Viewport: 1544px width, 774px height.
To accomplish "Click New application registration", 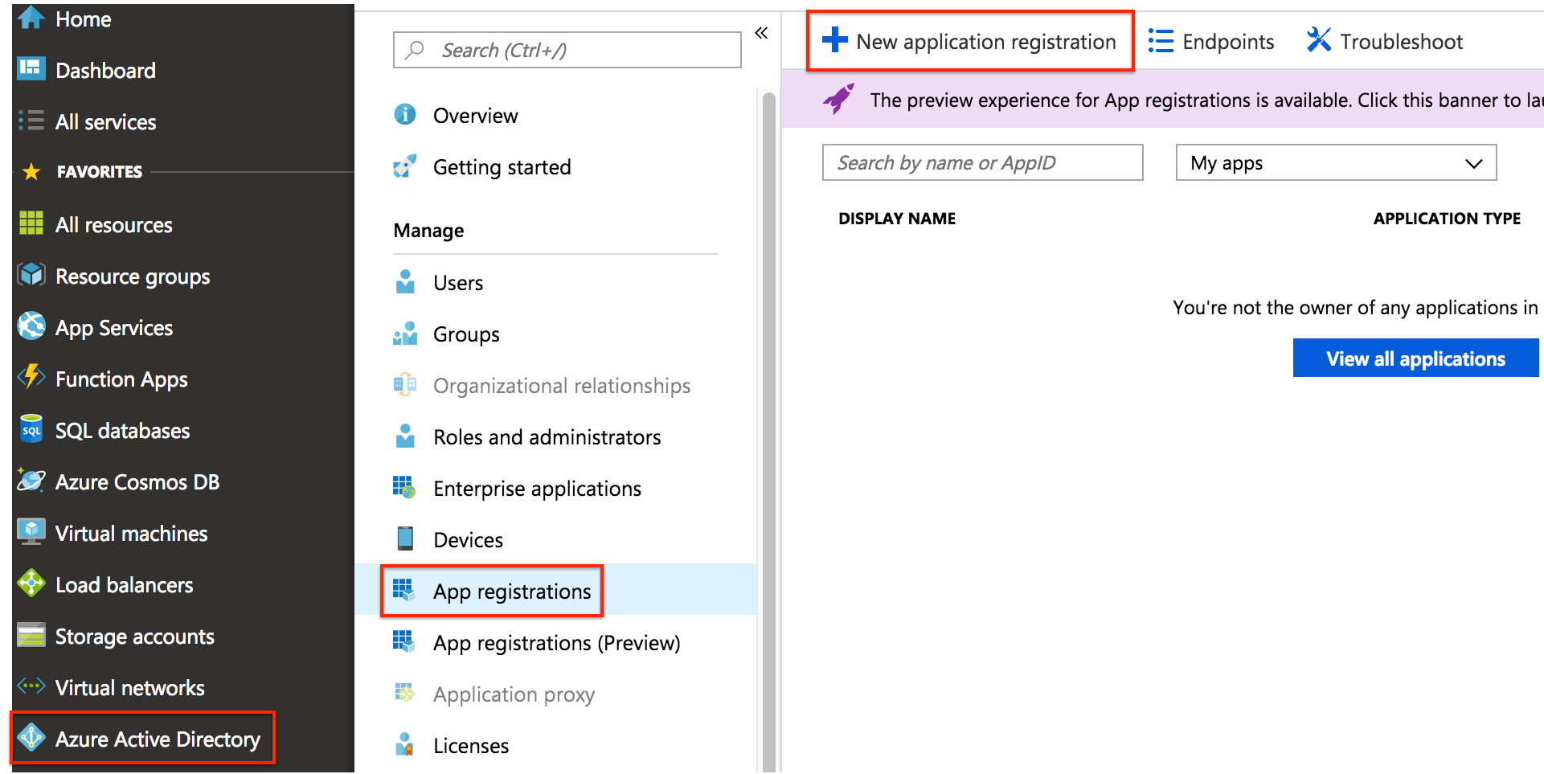I will pyautogui.click(x=969, y=41).
